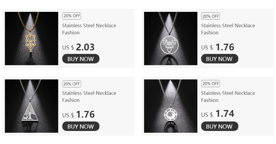
Task: Open Stainless Steel Necklace title beside sun pendant
Action: 228,96
